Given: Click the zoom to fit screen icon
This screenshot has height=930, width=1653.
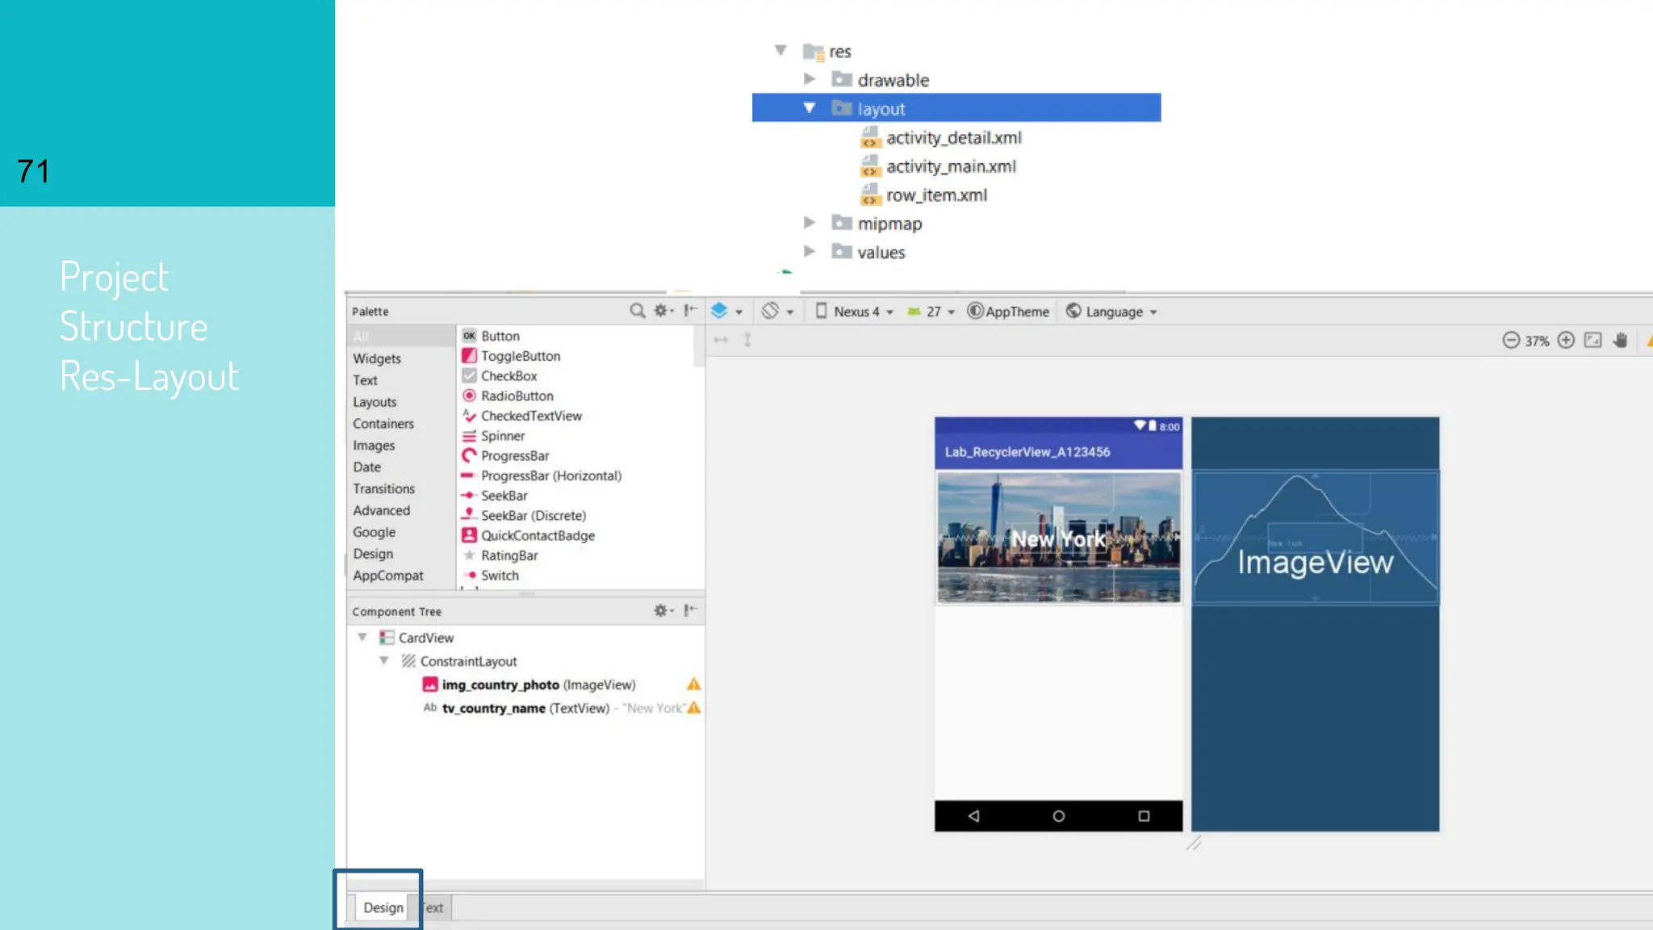Looking at the screenshot, I should click(x=1592, y=341).
